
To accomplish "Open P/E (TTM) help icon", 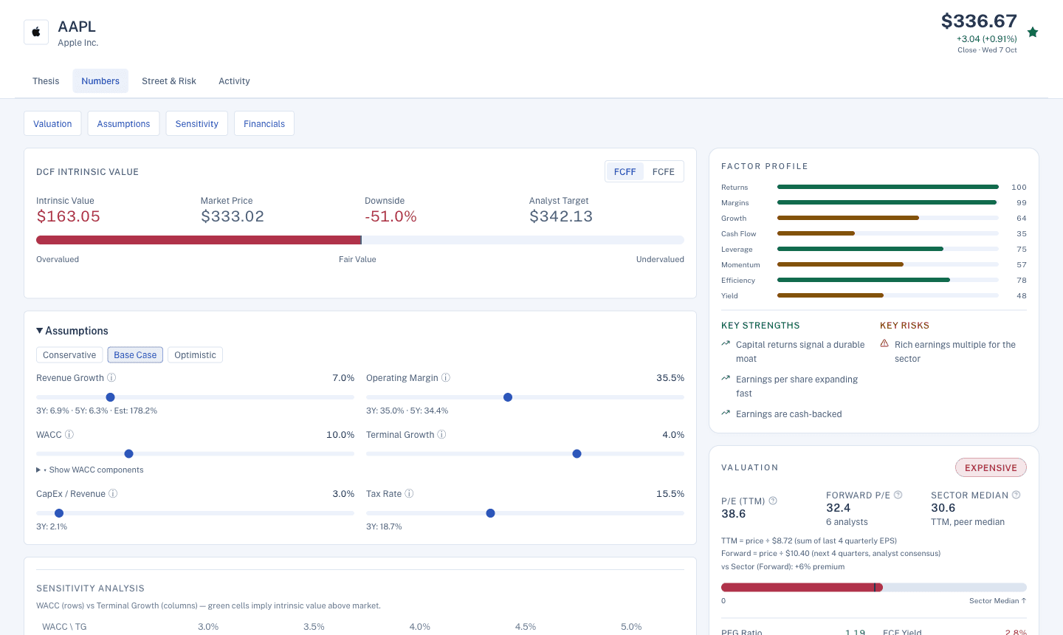I will [773, 501].
